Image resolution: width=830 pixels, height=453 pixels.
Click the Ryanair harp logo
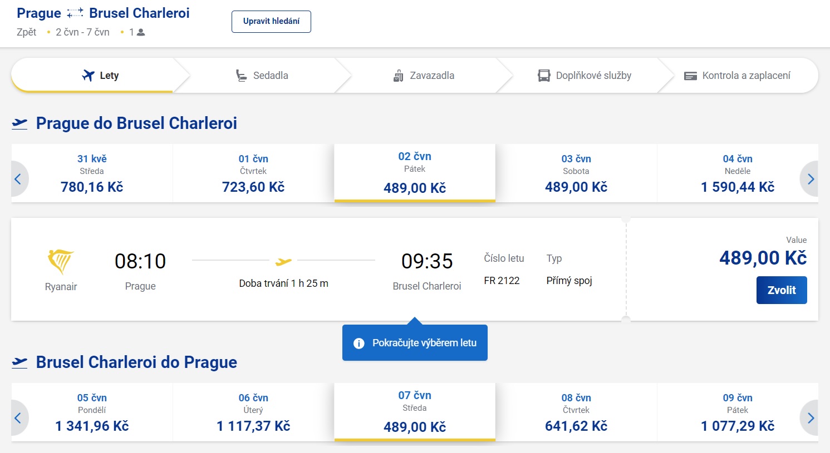coord(61,261)
